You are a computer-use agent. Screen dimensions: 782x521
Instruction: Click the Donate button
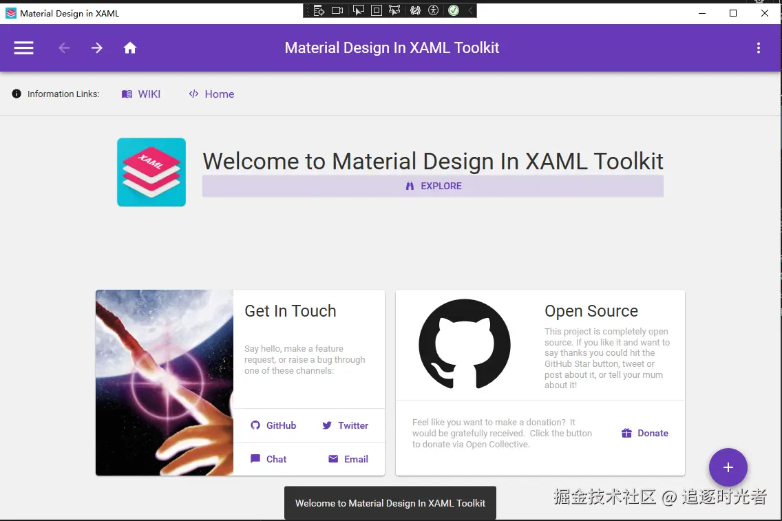pyautogui.click(x=645, y=434)
